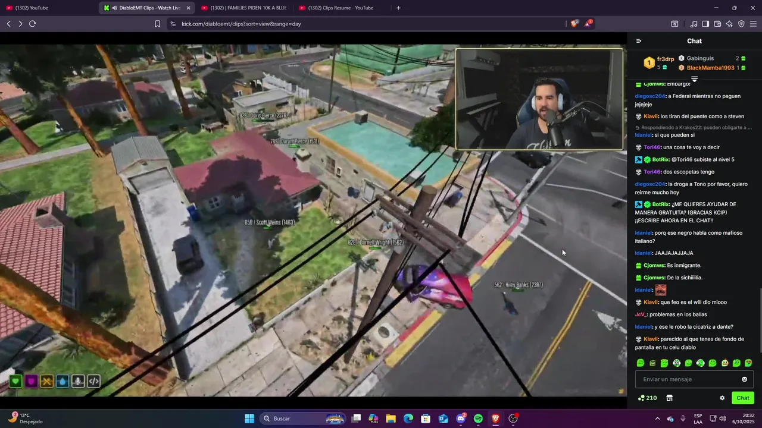Mute the DiabloEMT tab audio icon

[114, 8]
